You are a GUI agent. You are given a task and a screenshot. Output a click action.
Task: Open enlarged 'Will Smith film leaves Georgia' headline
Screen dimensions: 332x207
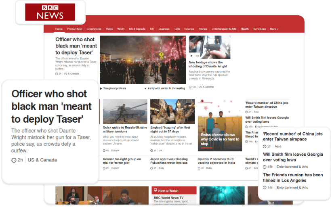(x=293, y=157)
